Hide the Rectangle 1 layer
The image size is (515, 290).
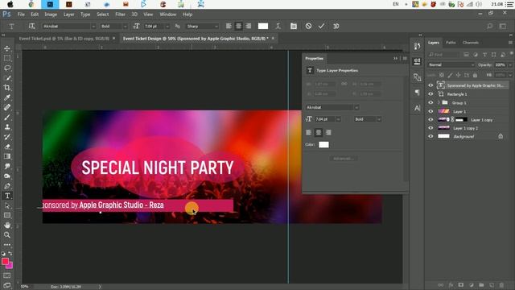[x=431, y=94]
